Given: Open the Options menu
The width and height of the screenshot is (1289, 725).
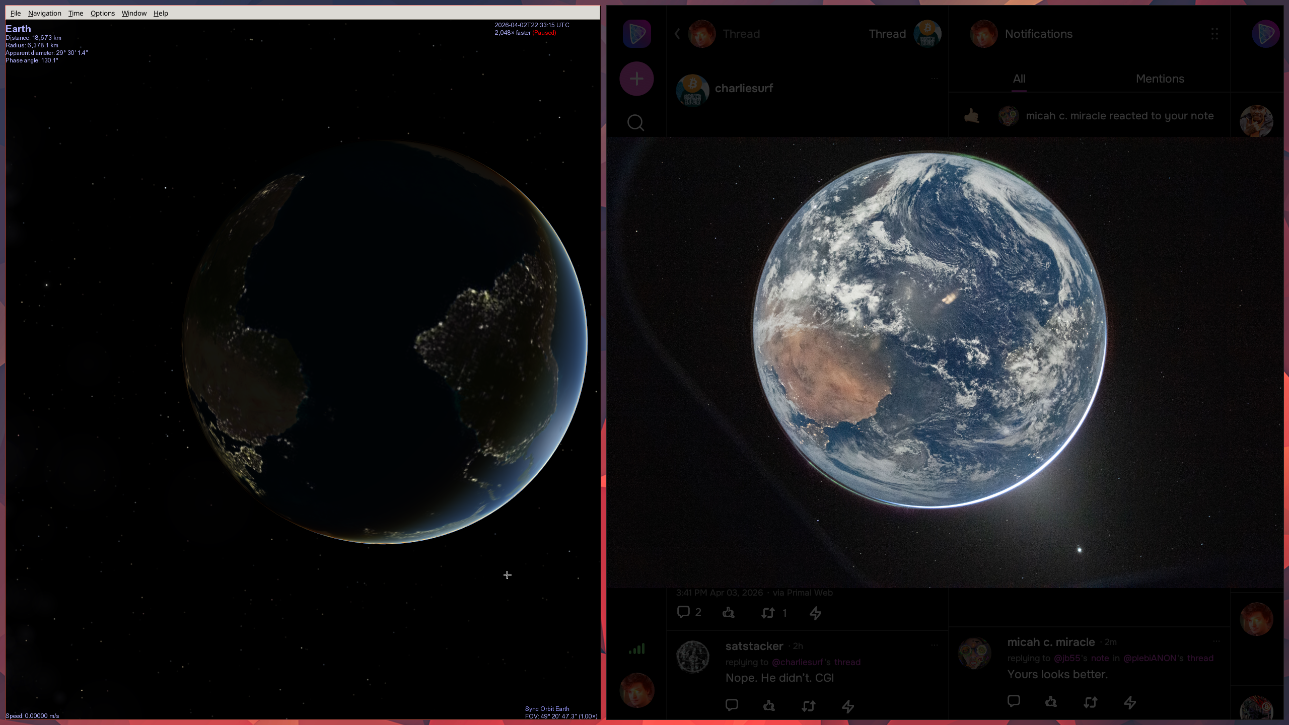Looking at the screenshot, I should pyautogui.click(x=102, y=13).
